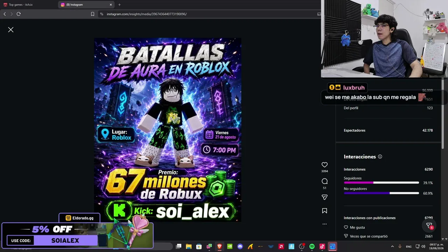
Task: View site information icon before the URL
Action: (101, 14)
